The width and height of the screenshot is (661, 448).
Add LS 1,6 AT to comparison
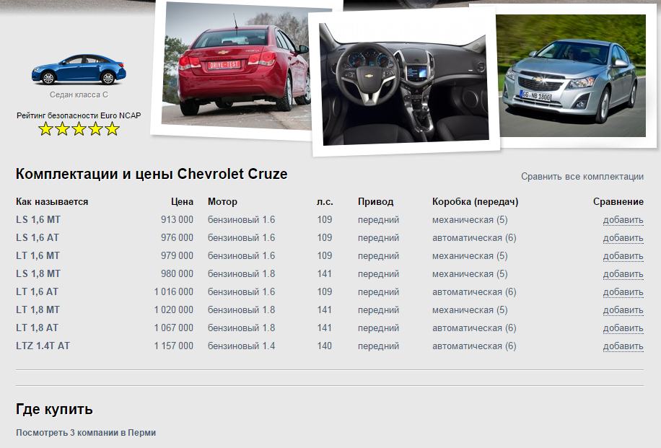coord(623,238)
